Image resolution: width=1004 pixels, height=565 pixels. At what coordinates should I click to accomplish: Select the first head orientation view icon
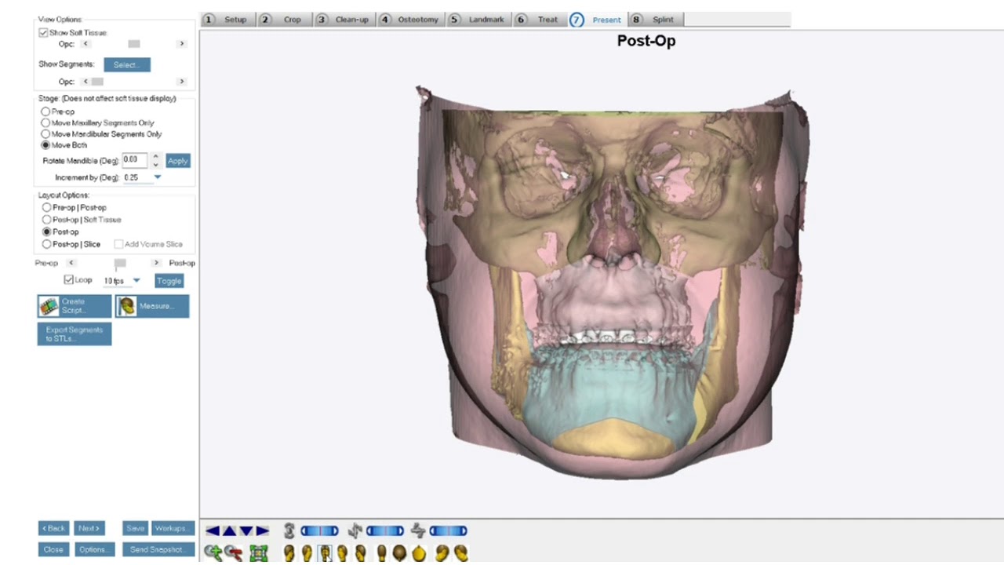pos(289,553)
